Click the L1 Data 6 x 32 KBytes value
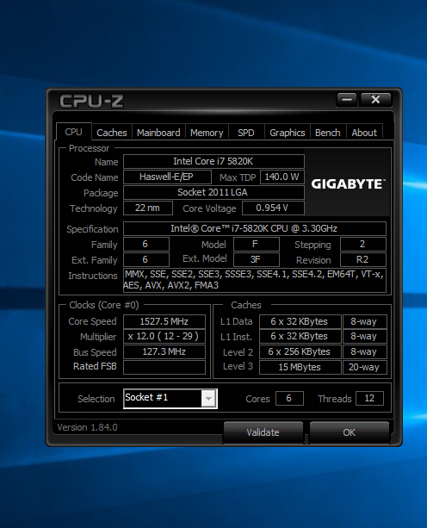The image size is (427, 528). click(x=300, y=321)
